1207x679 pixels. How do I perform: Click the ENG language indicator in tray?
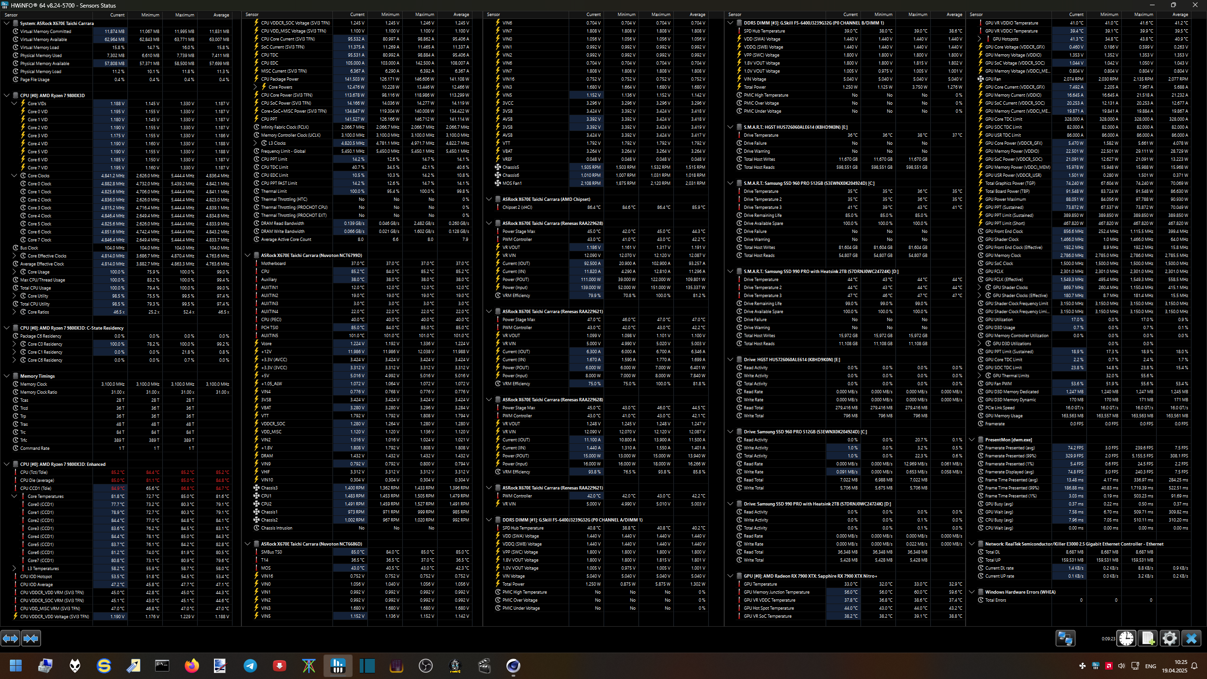pyautogui.click(x=1150, y=666)
